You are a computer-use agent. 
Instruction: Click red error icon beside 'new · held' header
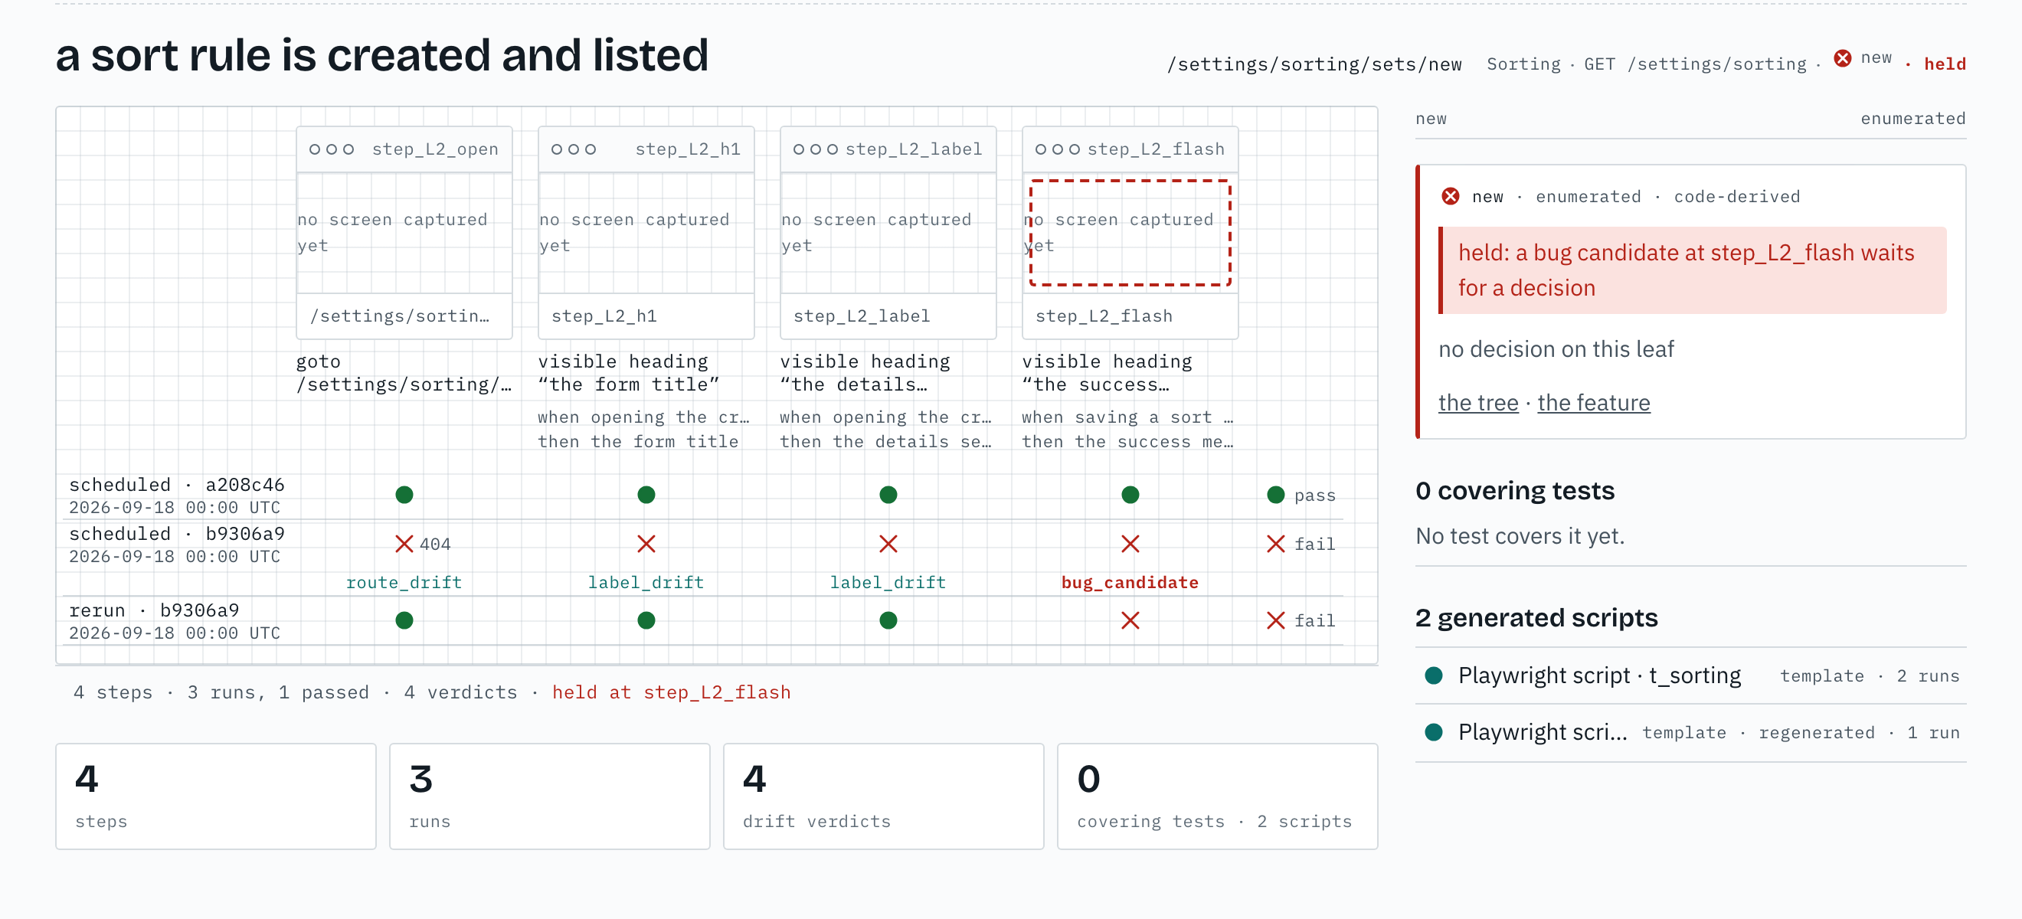pyautogui.click(x=1842, y=58)
